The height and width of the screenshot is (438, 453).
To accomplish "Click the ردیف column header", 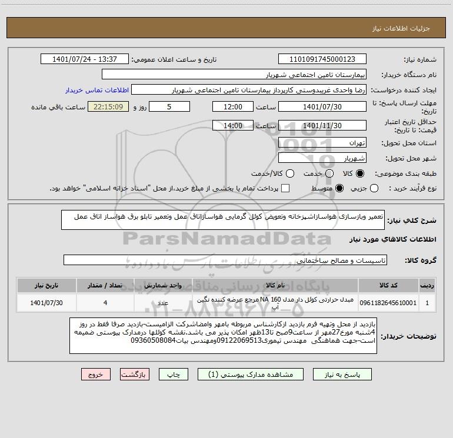I will (x=427, y=285).
